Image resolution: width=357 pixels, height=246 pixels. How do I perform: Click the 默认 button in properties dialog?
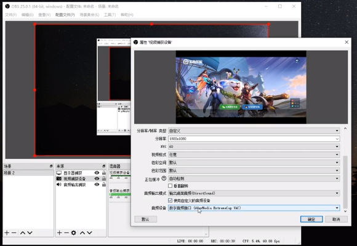[x=145, y=219]
